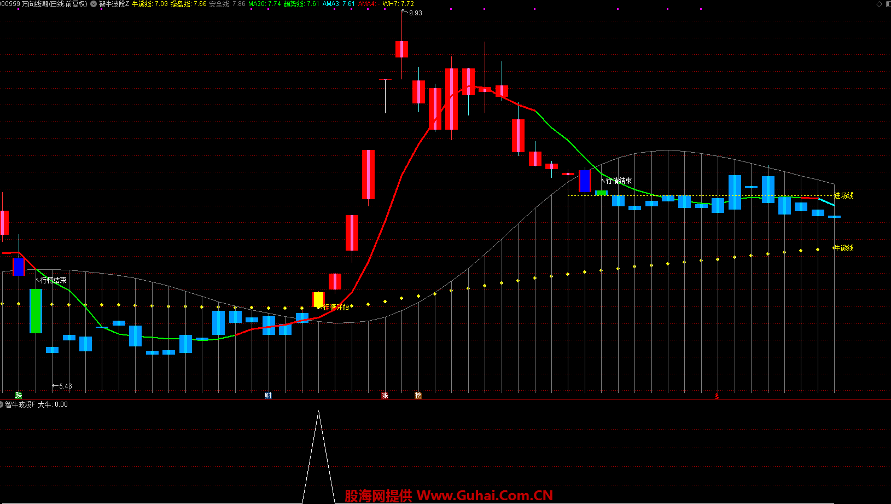Click the 行情结束 label beside the blue candle right of the peak
Viewport: 891px width, 504px height.
[x=619, y=181]
